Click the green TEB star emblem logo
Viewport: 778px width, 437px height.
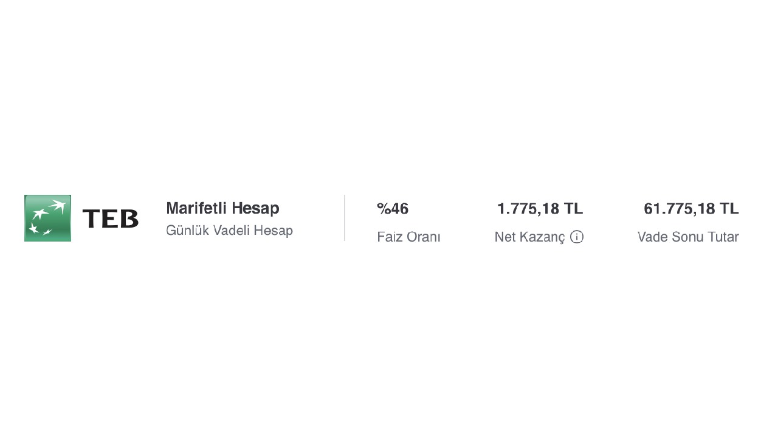click(47, 218)
